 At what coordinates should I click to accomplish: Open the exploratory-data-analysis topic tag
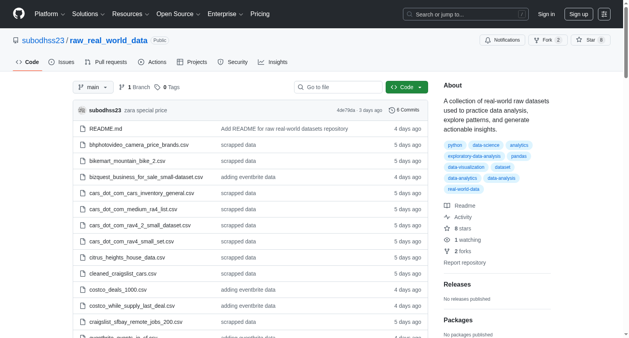(474, 156)
